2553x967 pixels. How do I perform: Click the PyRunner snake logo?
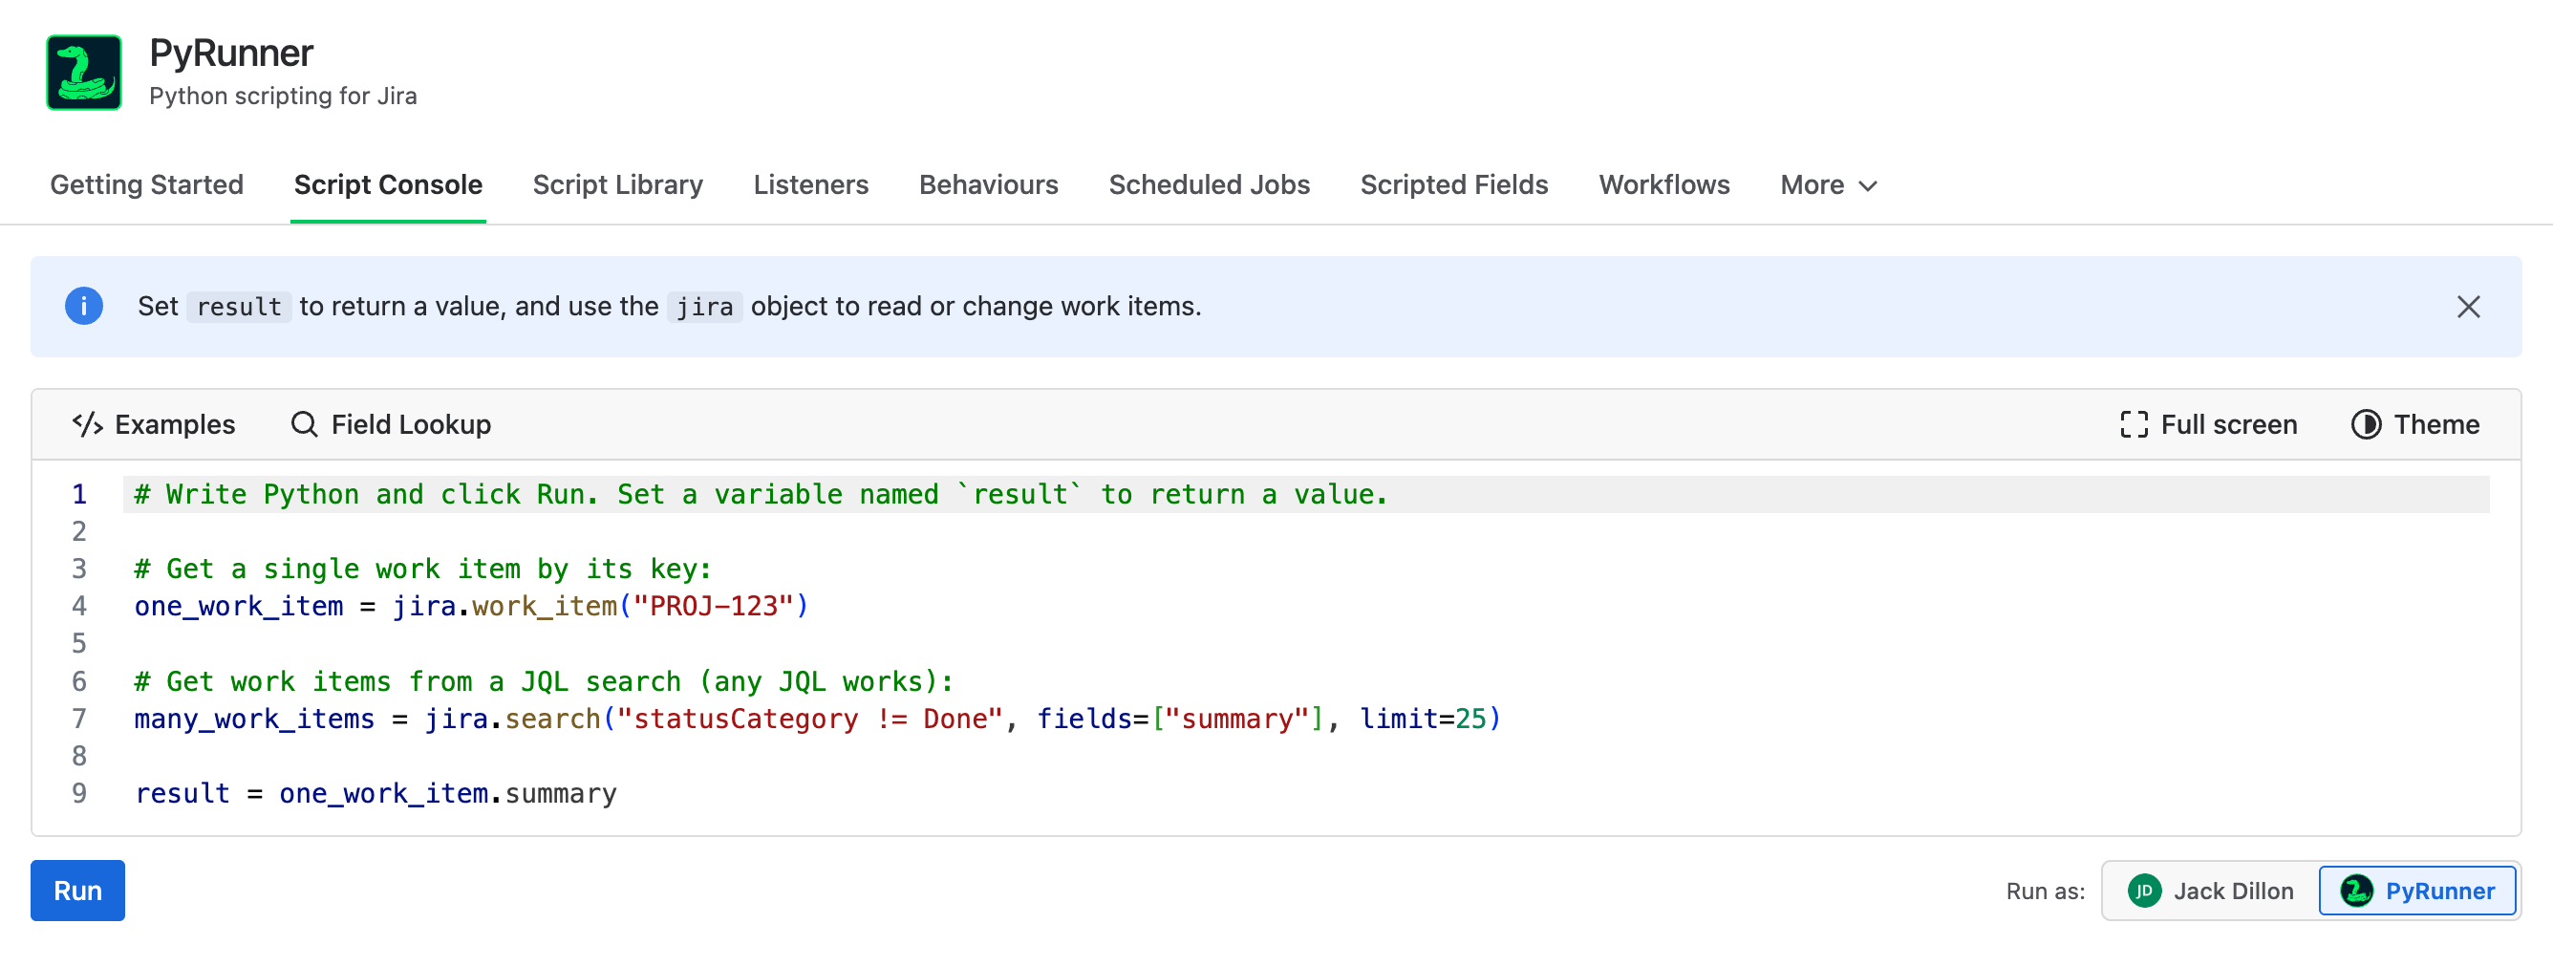(x=84, y=73)
